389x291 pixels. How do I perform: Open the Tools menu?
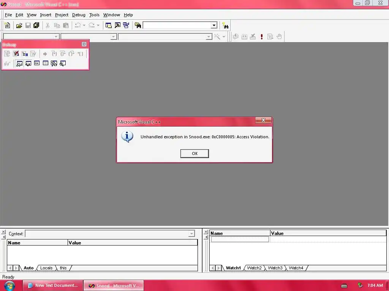click(94, 15)
